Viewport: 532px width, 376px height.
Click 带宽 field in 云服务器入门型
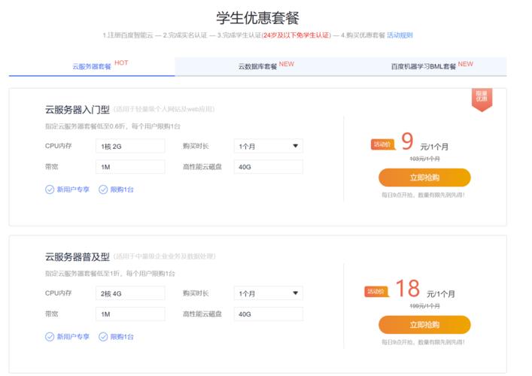[x=130, y=167]
